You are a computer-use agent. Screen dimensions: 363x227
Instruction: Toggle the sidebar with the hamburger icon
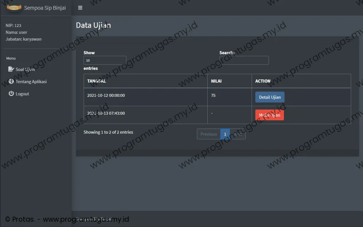click(80, 8)
